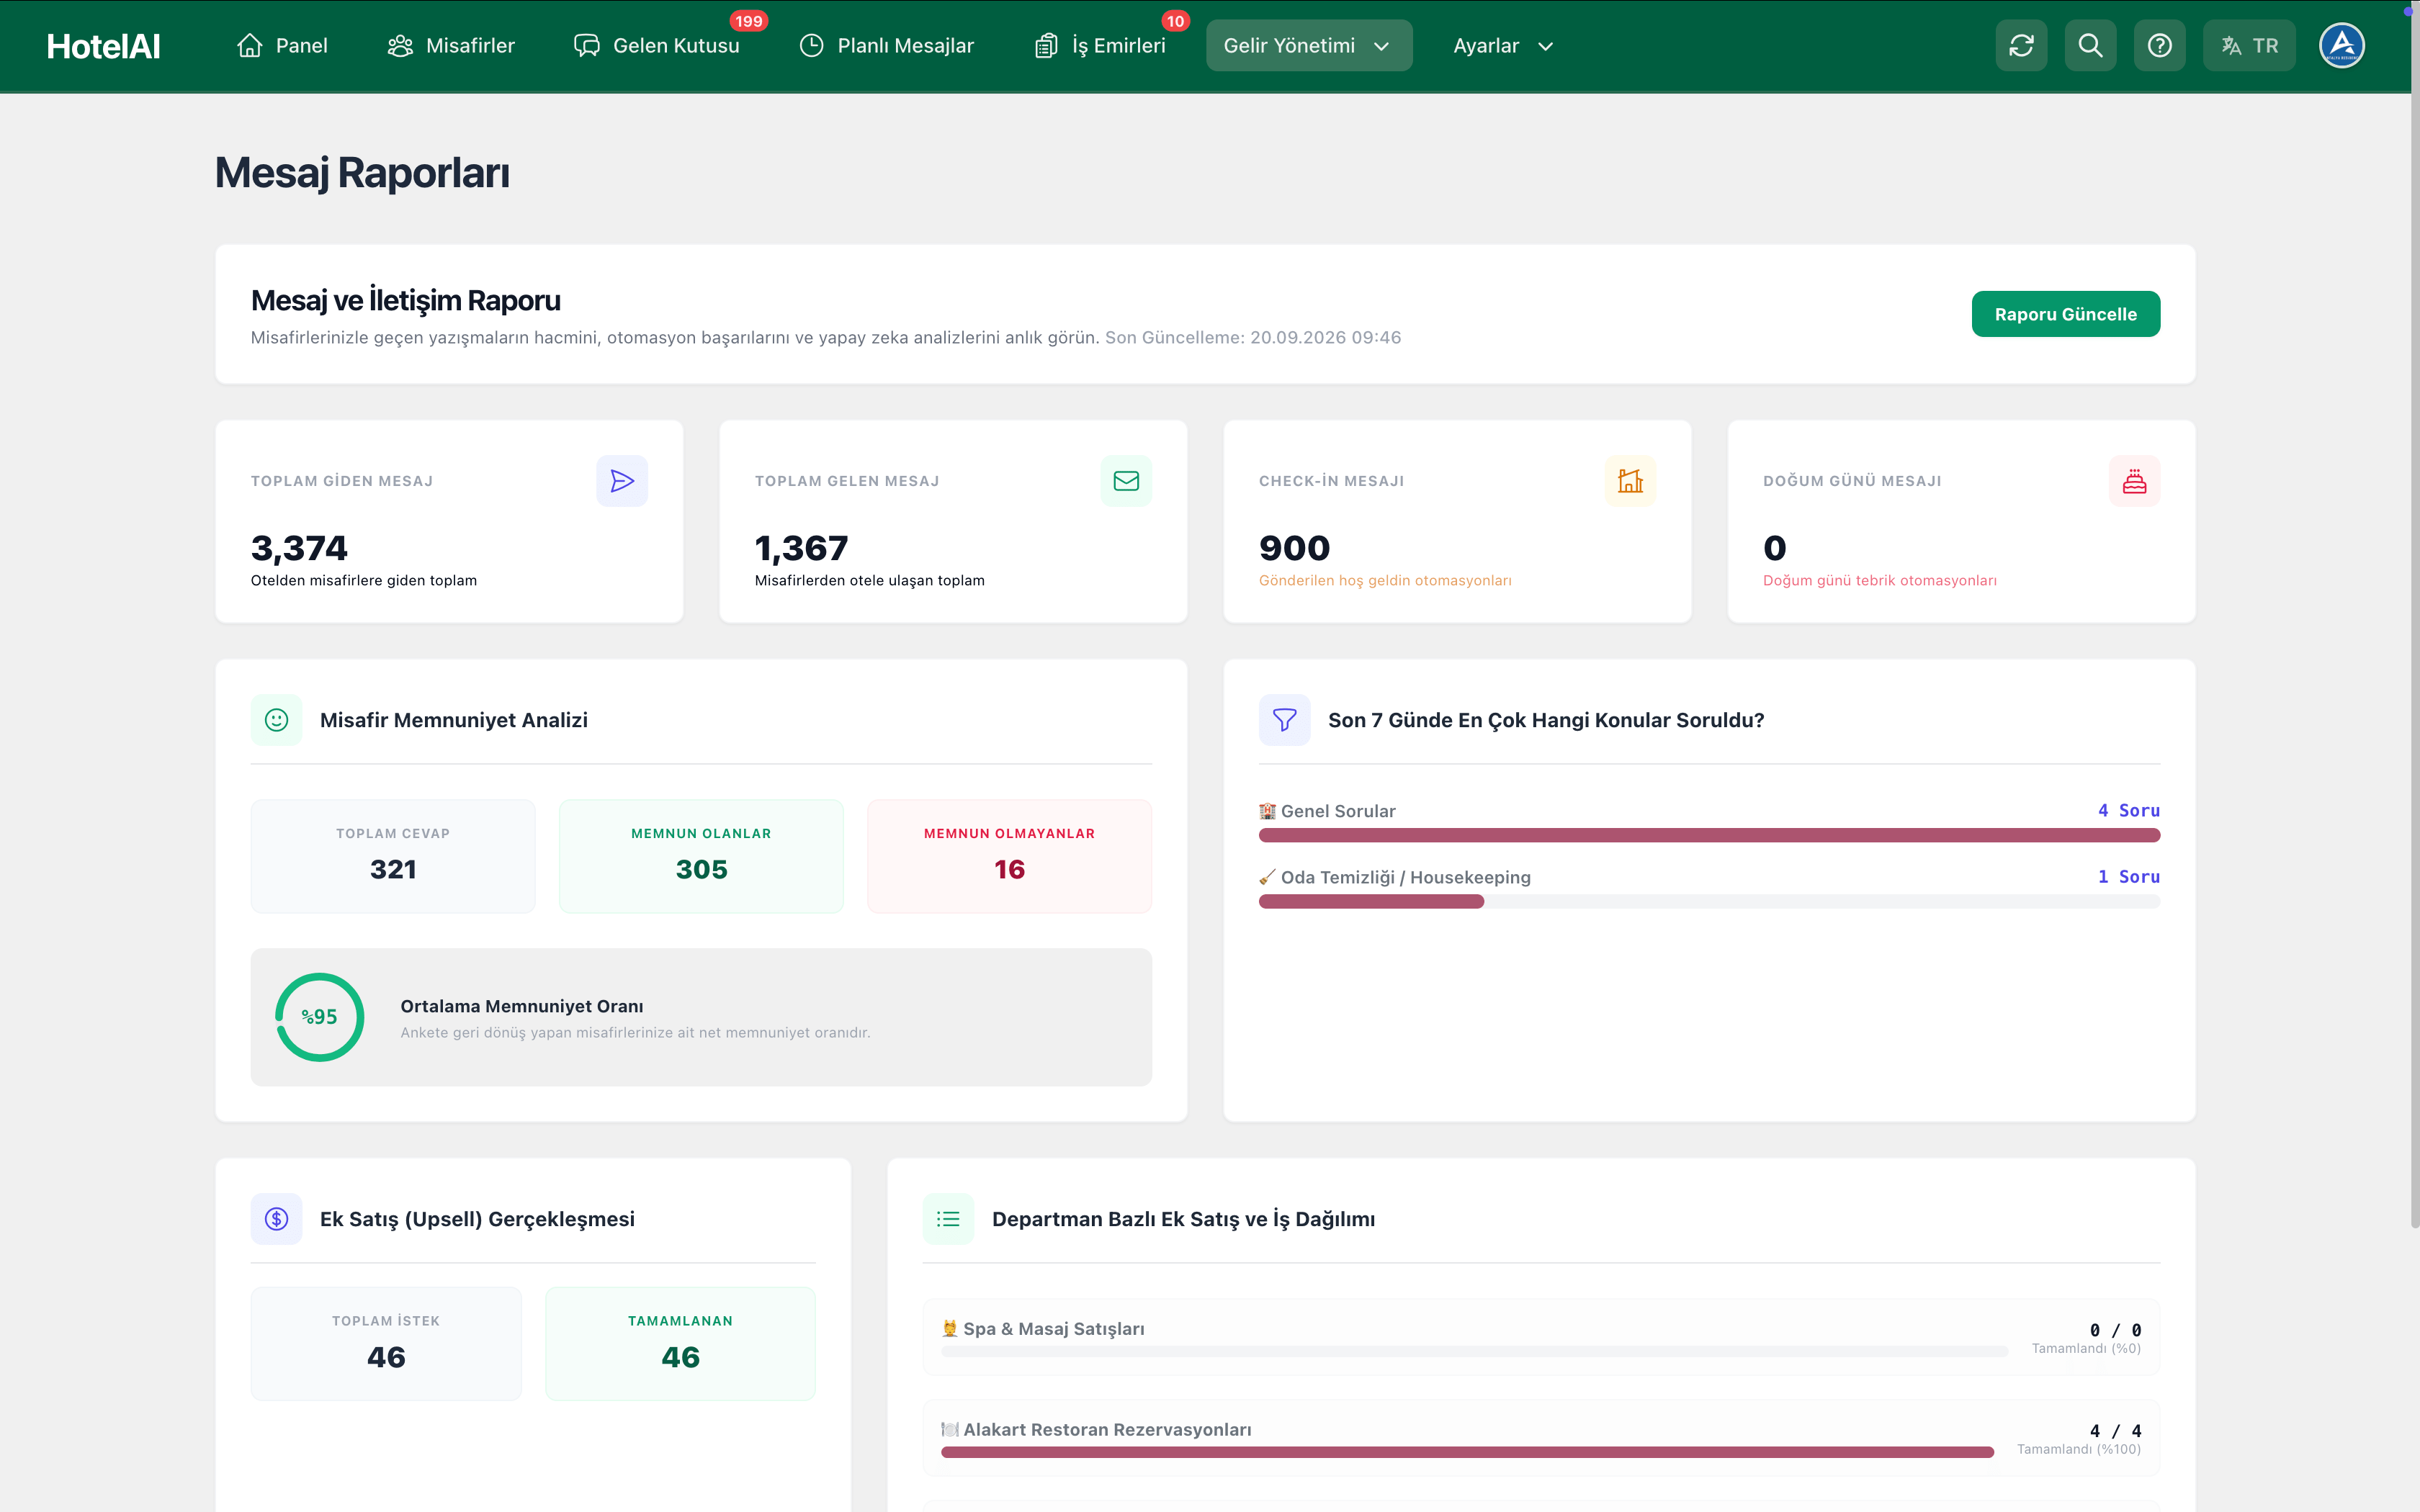The height and width of the screenshot is (1512, 2420).
Task: Click the Alakart Restoran progress bar
Action: pyautogui.click(x=1467, y=1452)
